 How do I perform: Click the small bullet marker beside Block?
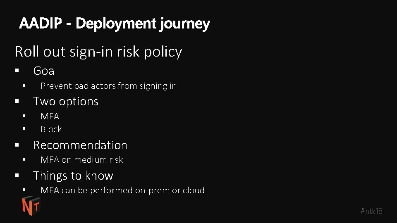pyautogui.click(x=24, y=129)
